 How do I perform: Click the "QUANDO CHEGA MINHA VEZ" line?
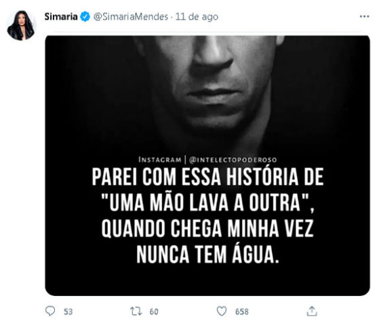[207, 228]
